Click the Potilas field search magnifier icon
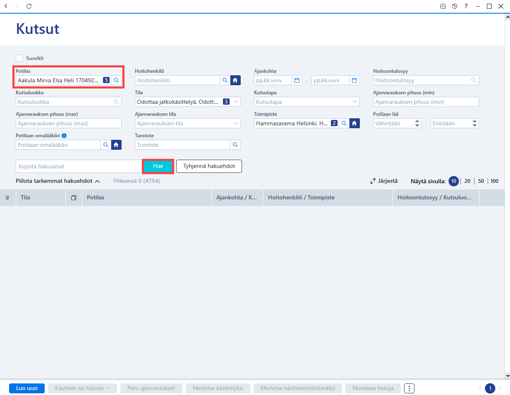The image size is (510, 395). 116,80
